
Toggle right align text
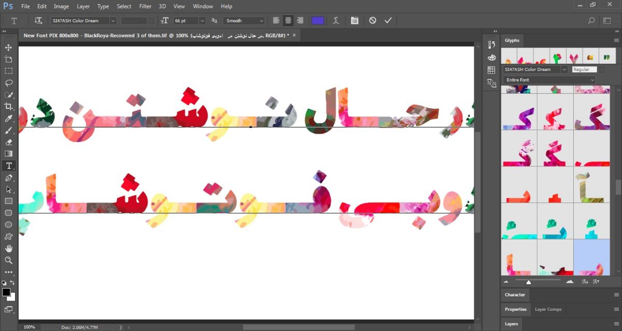tap(300, 21)
